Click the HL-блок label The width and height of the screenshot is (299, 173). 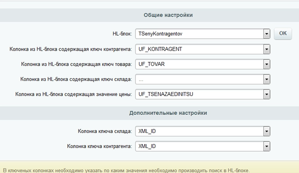click(122, 34)
